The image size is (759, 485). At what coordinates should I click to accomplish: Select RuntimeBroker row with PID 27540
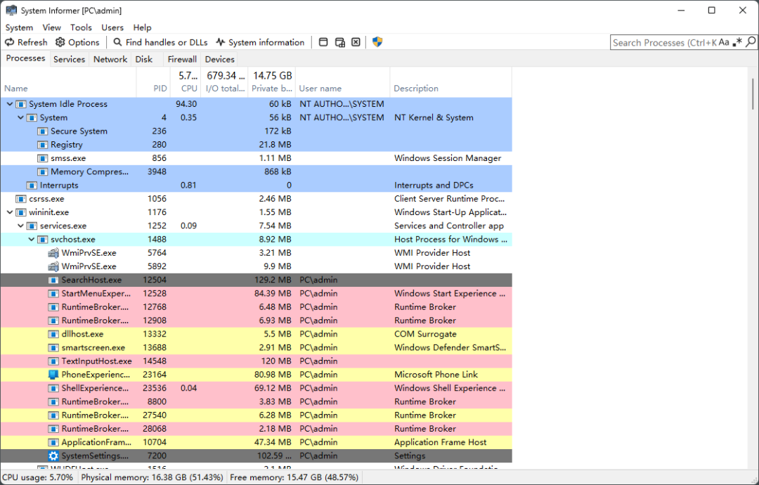(256, 415)
